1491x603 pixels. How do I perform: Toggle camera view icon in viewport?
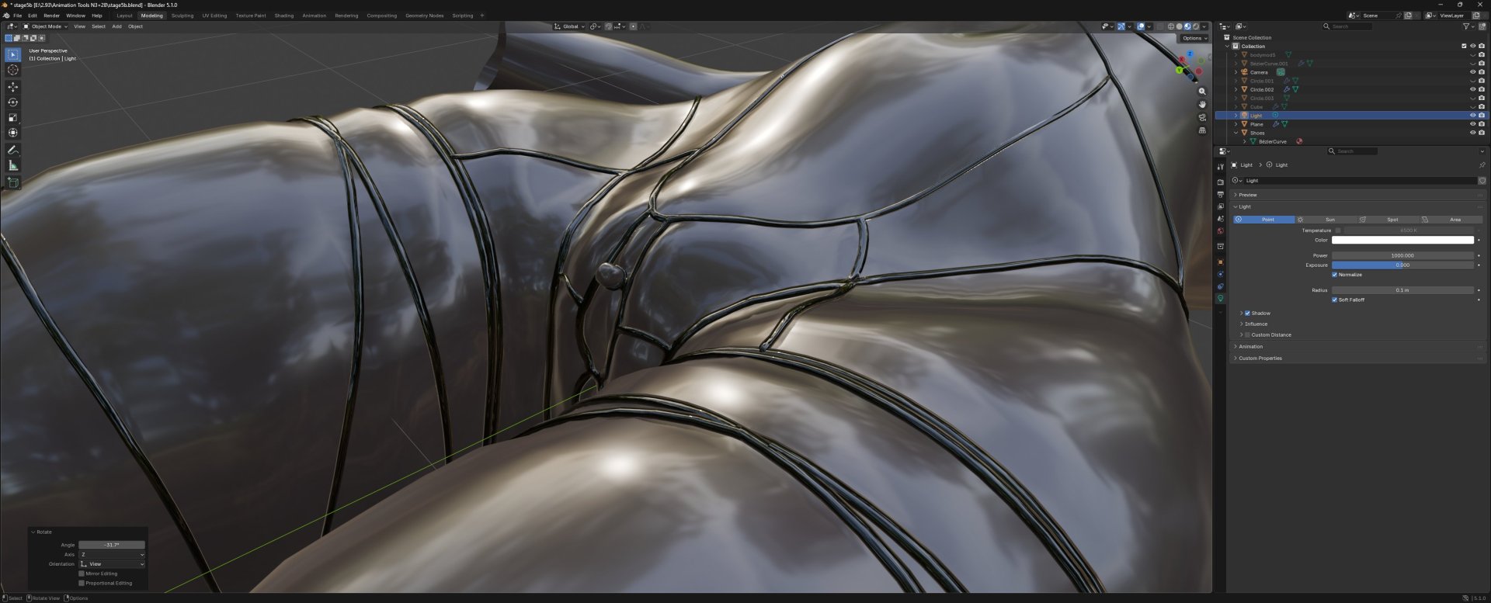coord(1202,117)
